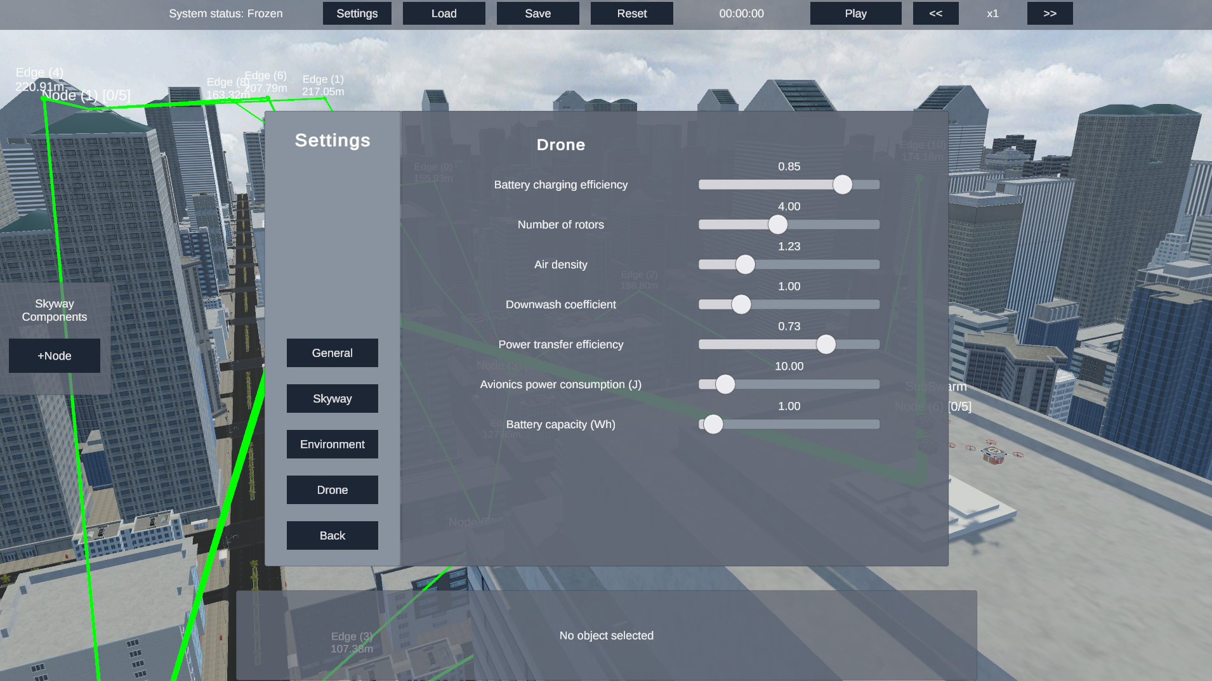Select the Node (1) [0/5] label
The width and height of the screenshot is (1212, 681).
(x=86, y=95)
